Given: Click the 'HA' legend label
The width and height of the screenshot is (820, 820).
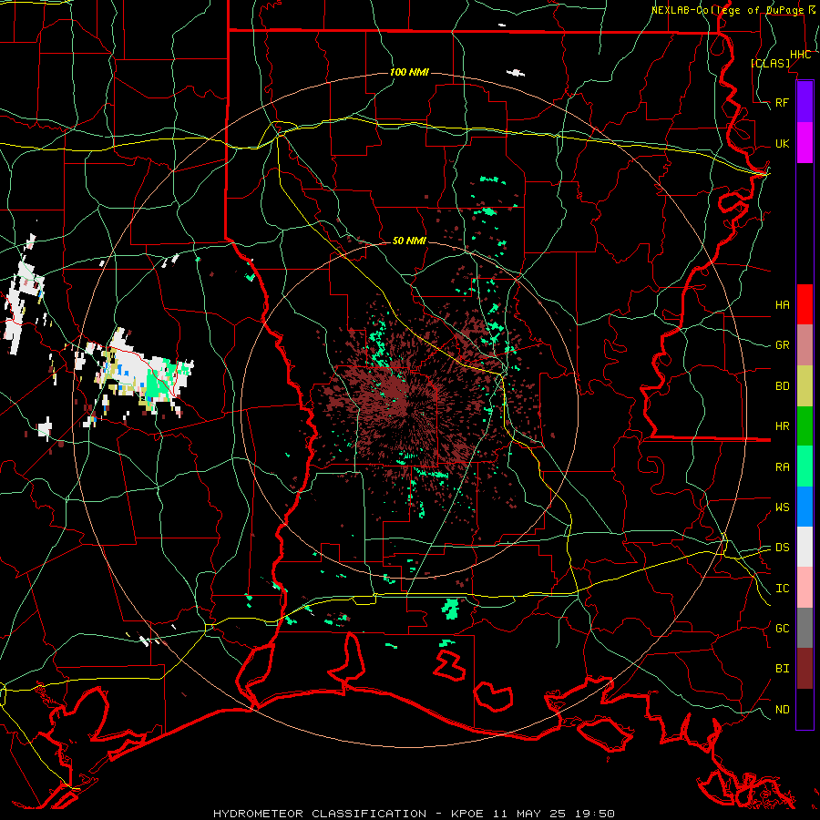Looking at the screenshot, I should (782, 304).
